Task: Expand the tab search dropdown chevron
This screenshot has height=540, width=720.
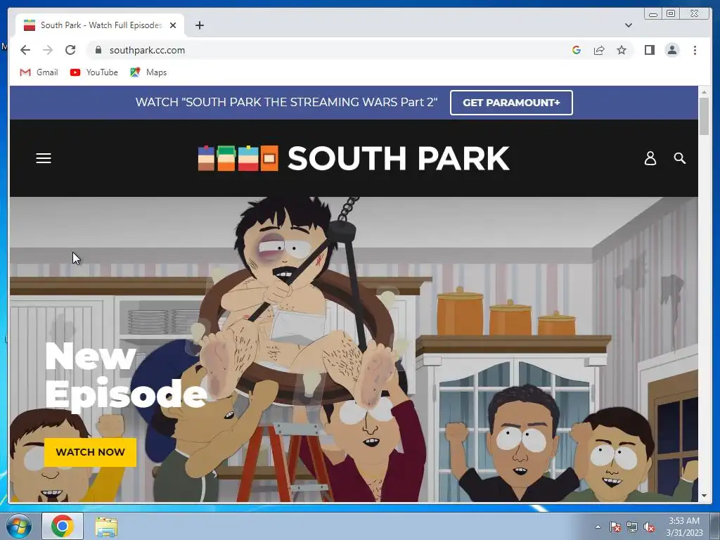Action: [628, 25]
